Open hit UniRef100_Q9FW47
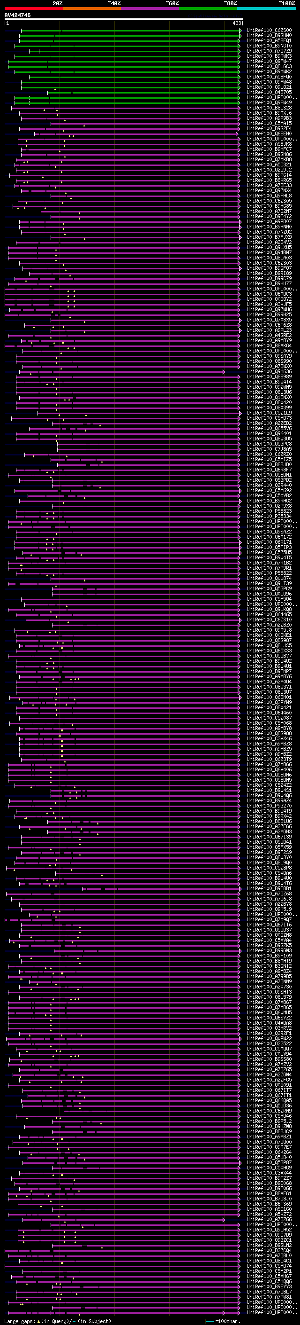This screenshot has height=1325, width=300. (269, 62)
